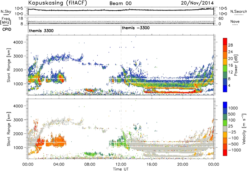Click the 28 value on power color bar
The height and width of the screenshot is (171, 247).
click(x=230, y=45)
